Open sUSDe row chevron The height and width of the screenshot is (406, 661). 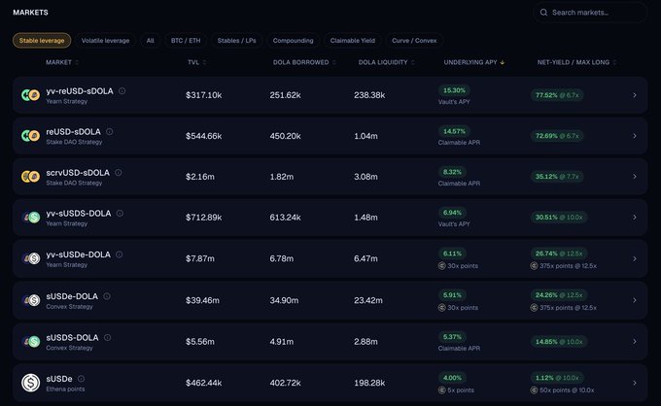pos(635,383)
